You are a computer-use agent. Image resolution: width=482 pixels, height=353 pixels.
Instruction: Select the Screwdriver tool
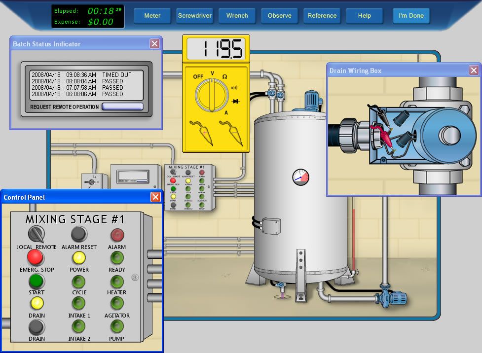point(194,16)
